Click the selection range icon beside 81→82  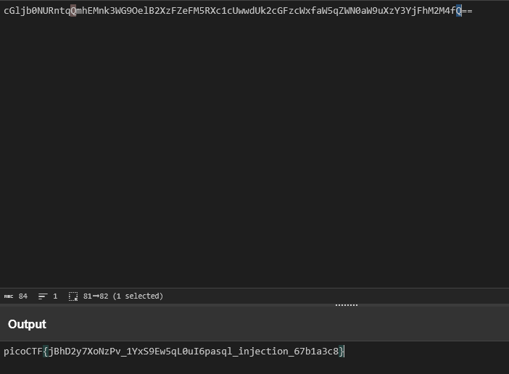pos(73,296)
